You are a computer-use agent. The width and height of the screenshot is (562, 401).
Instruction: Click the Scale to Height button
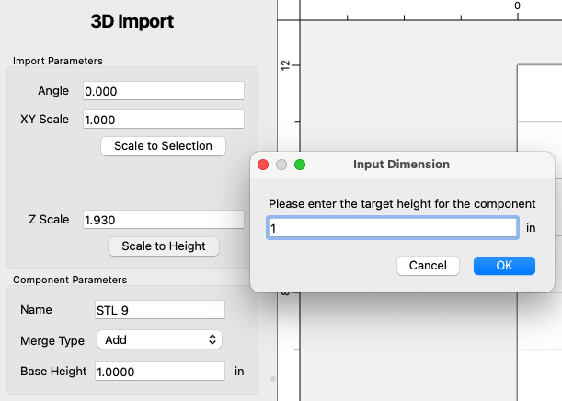pos(163,246)
